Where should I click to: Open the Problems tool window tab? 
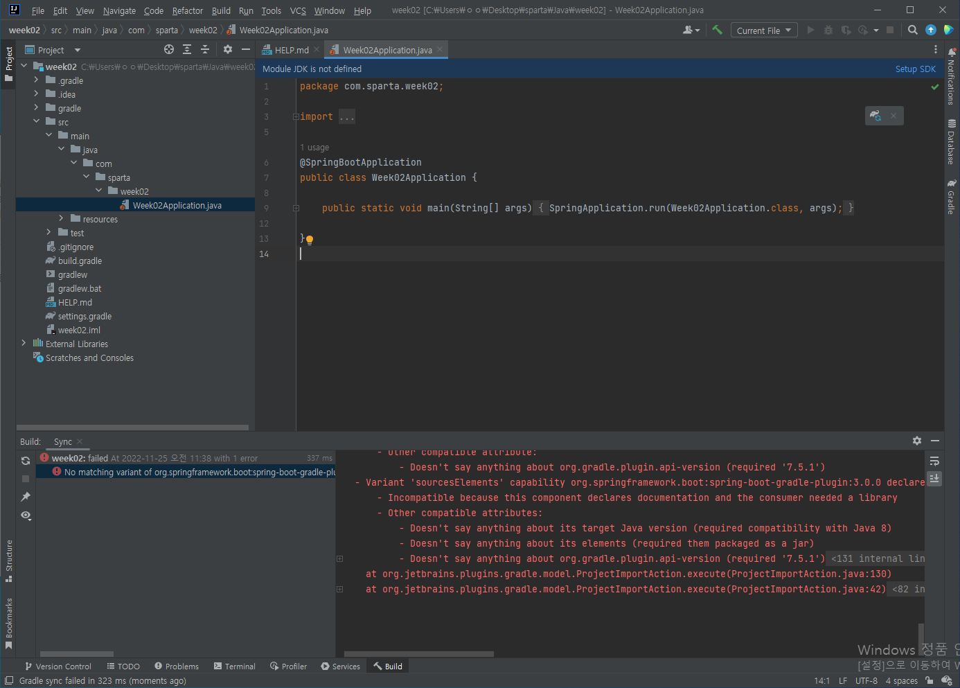pos(177,667)
